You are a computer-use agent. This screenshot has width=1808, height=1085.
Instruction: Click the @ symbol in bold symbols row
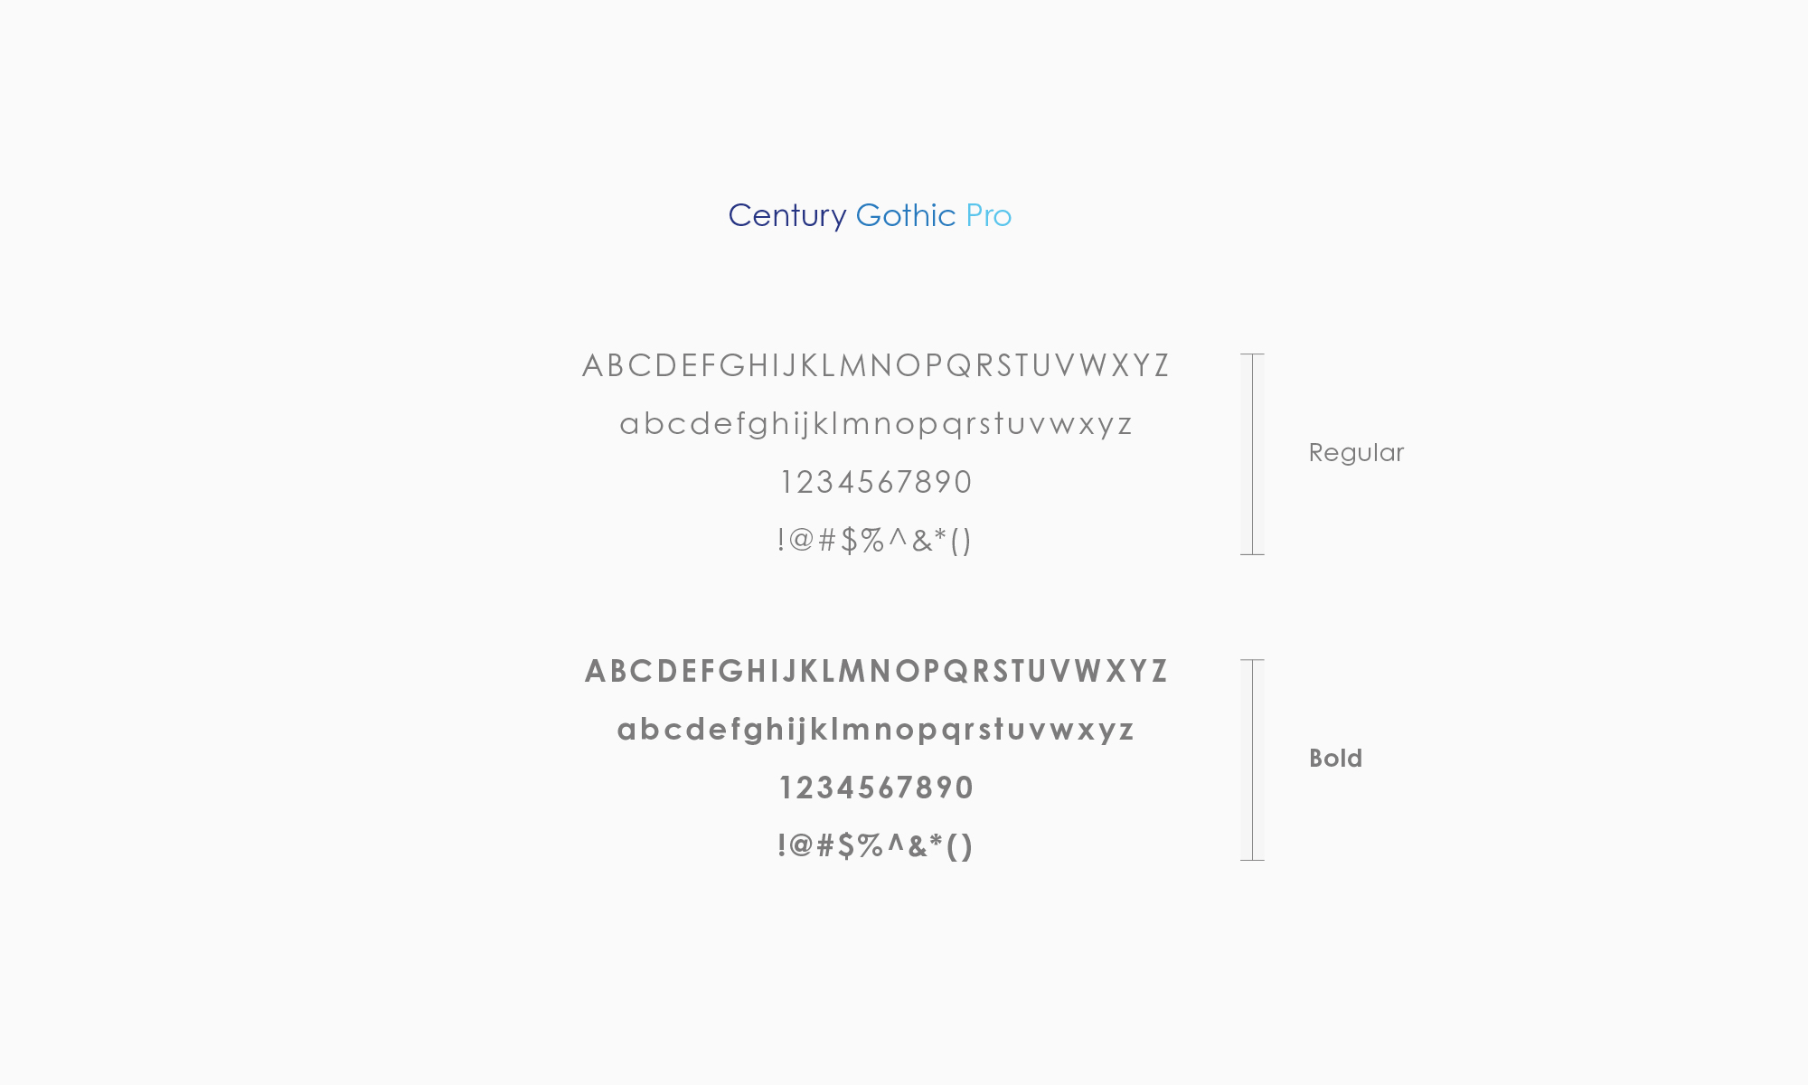(801, 845)
